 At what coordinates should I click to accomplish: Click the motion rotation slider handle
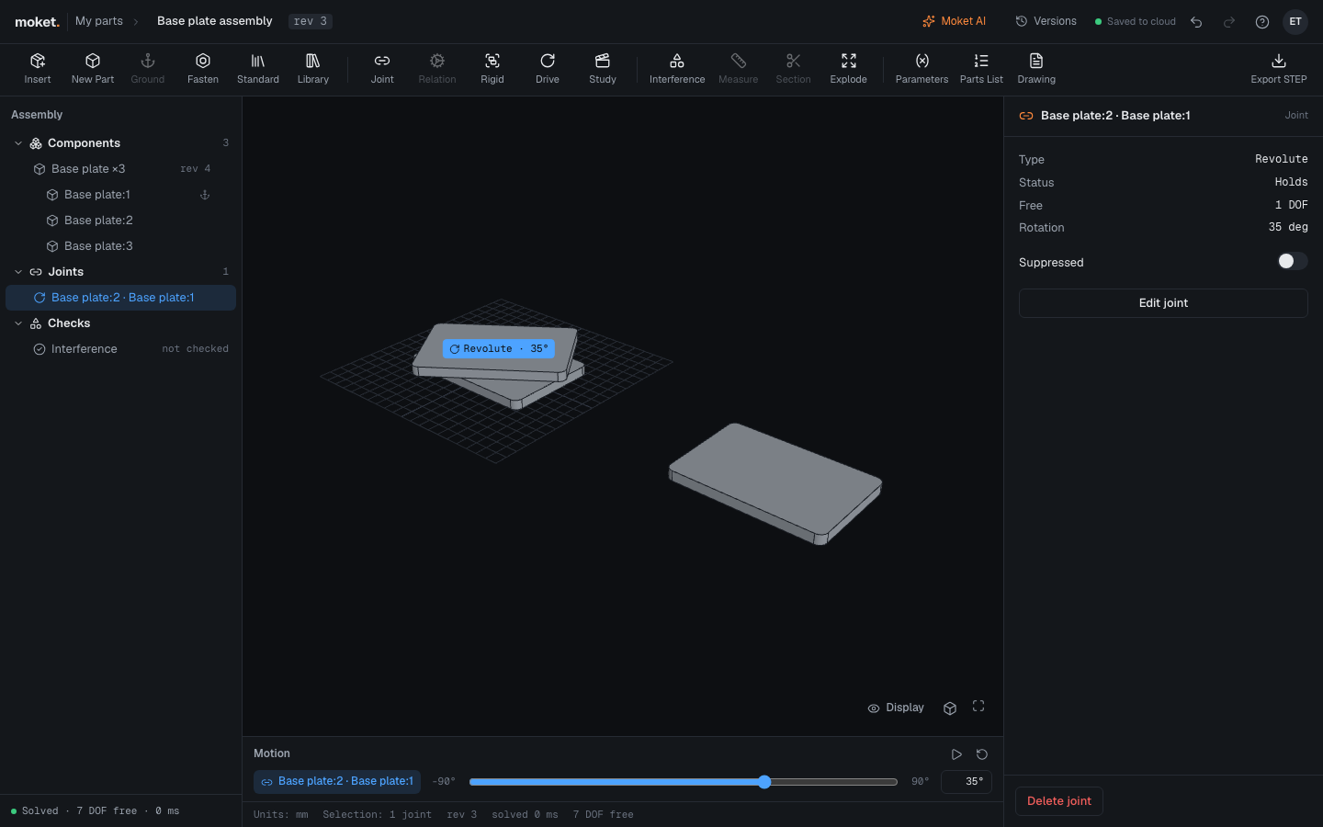point(764,782)
